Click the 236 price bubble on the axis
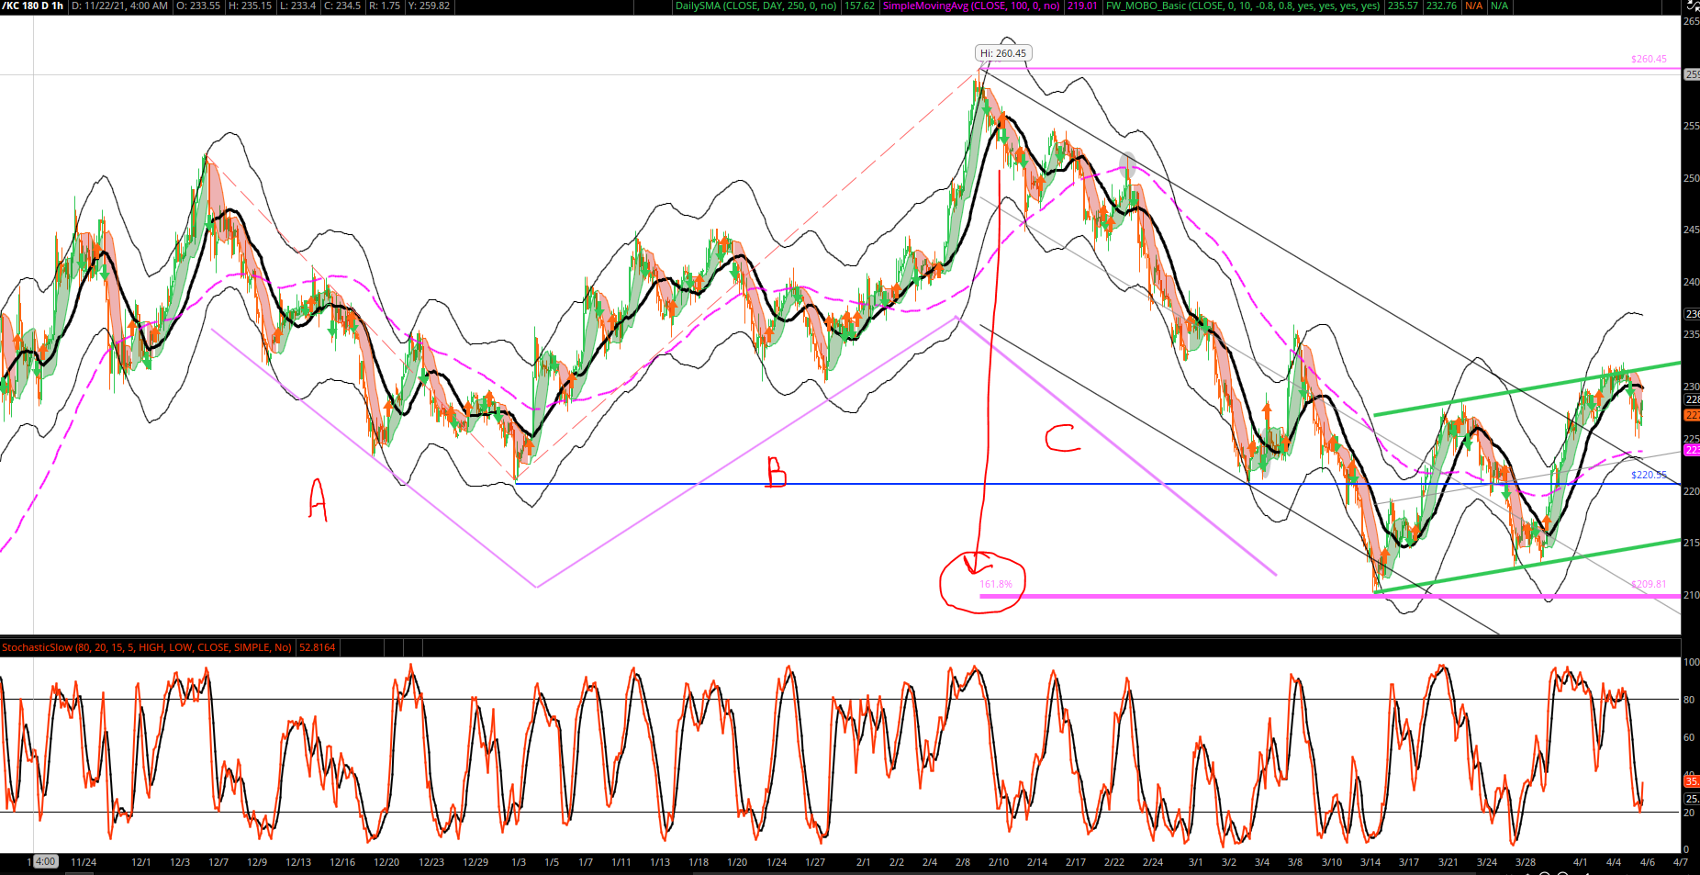Viewport: 1700px width, 875px height. 1692,314
